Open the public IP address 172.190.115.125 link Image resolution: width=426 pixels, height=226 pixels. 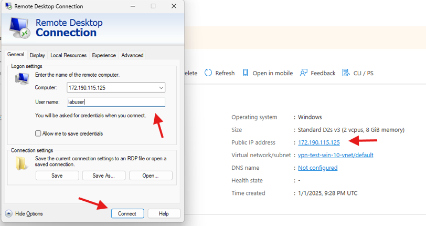319,142
